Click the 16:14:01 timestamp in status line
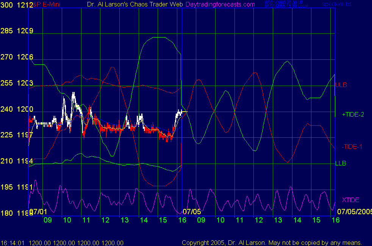The height and width of the screenshot is (246, 372). click(x=13, y=243)
